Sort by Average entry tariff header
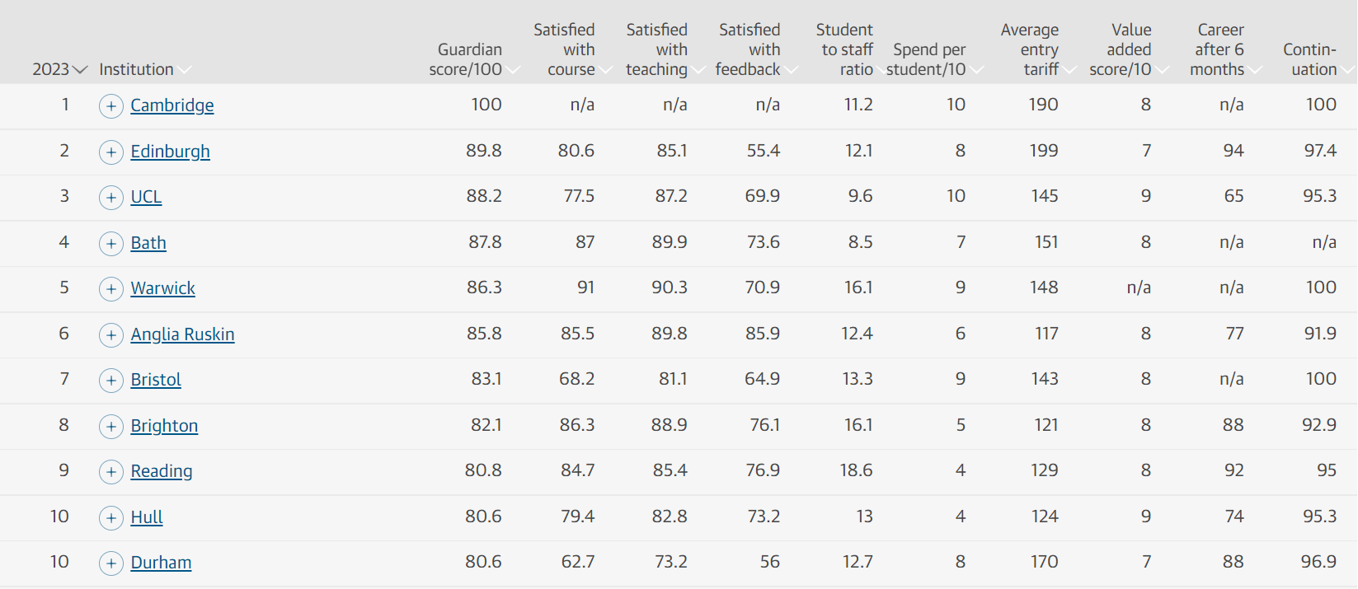Viewport: 1358px width, 589px height. click(1037, 49)
